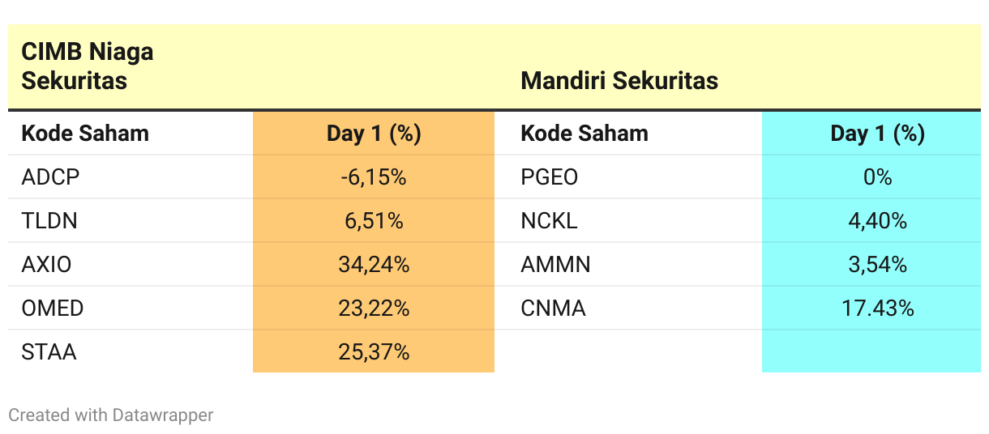
Task: Click the 17.43% value cell
Action: coord(877,308)
